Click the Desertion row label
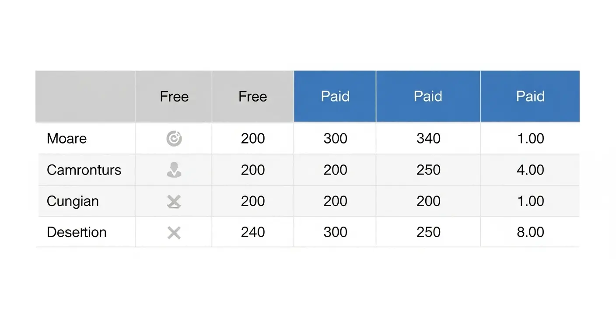 (77, 232)
